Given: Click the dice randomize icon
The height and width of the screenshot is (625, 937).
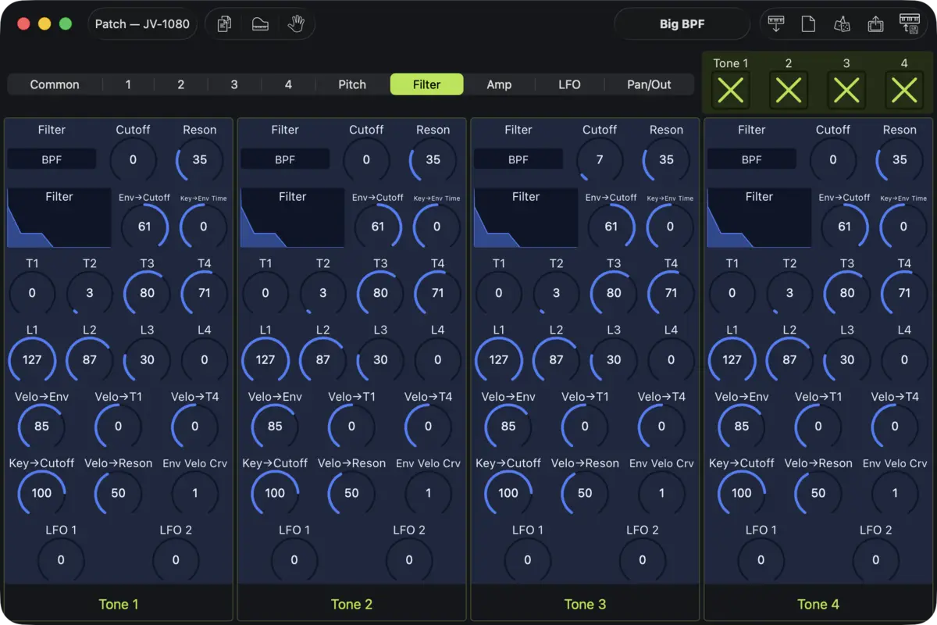Looking at the screenshot, I should pyautogui.click(x=842, y=24).
